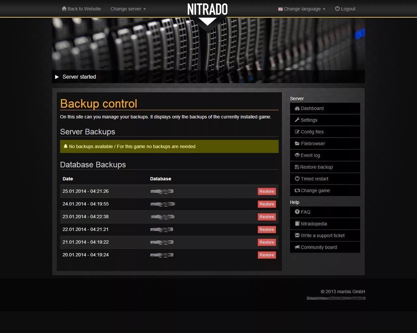Go Back to Website

point(81,9)
